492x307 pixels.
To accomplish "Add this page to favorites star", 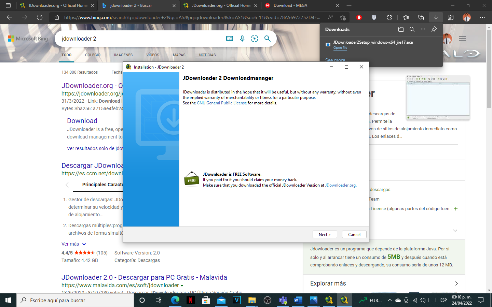I will tap(343, 17).
